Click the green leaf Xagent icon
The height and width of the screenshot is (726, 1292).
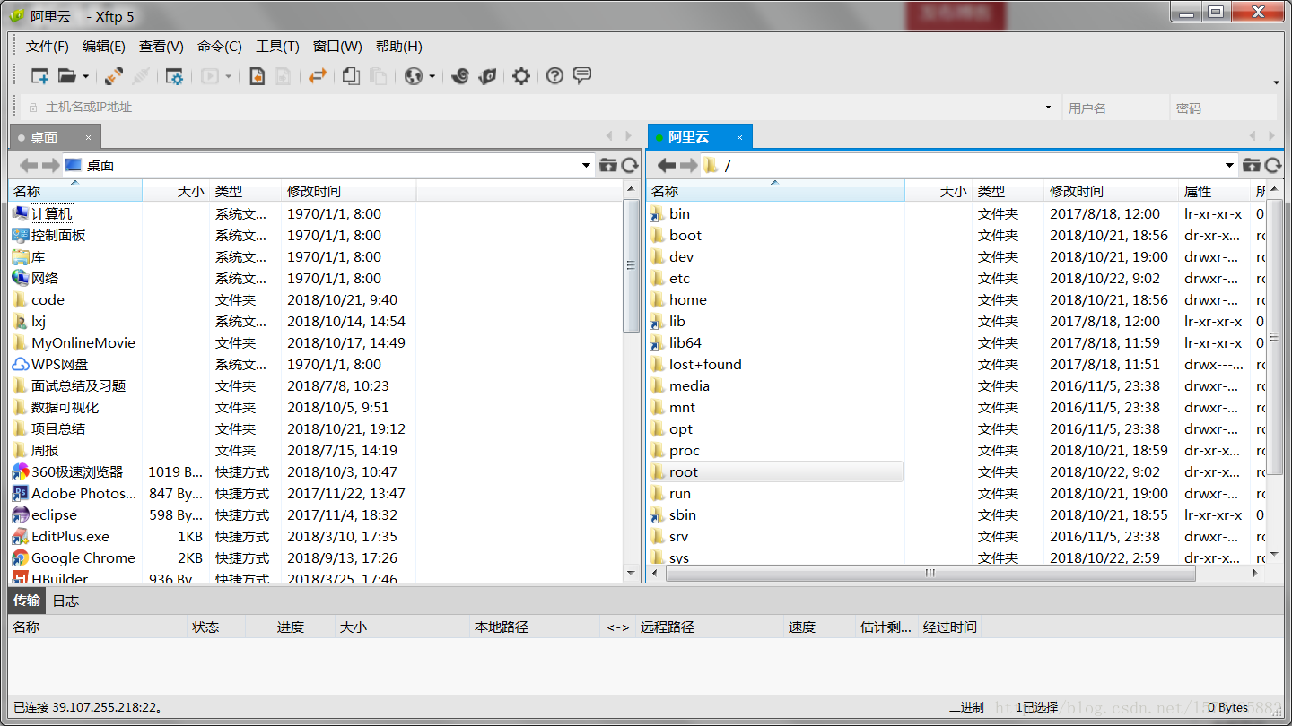pyautogui.click(x=487, y=77)
